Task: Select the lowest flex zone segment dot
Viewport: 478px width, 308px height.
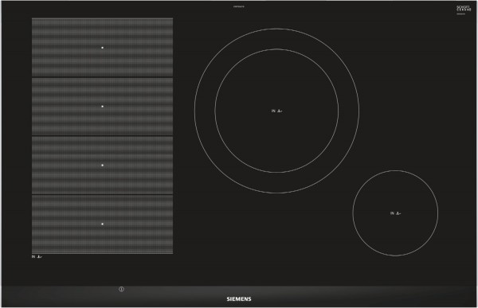Action: (x=103, y=224)
